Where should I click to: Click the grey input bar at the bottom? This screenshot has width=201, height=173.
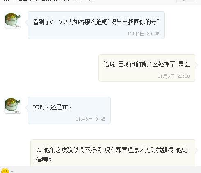100,170
